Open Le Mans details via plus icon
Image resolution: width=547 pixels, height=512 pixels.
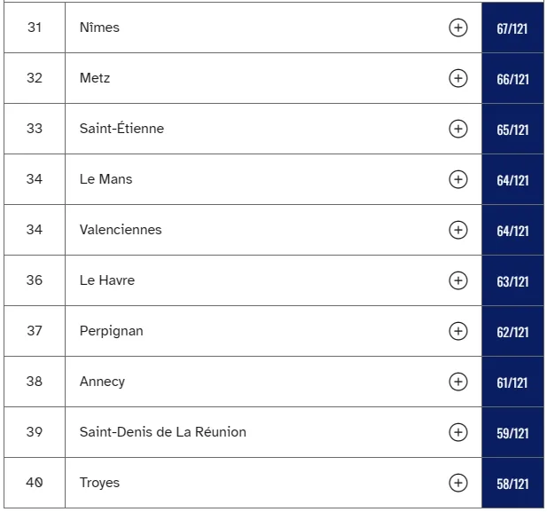(457, 179)
